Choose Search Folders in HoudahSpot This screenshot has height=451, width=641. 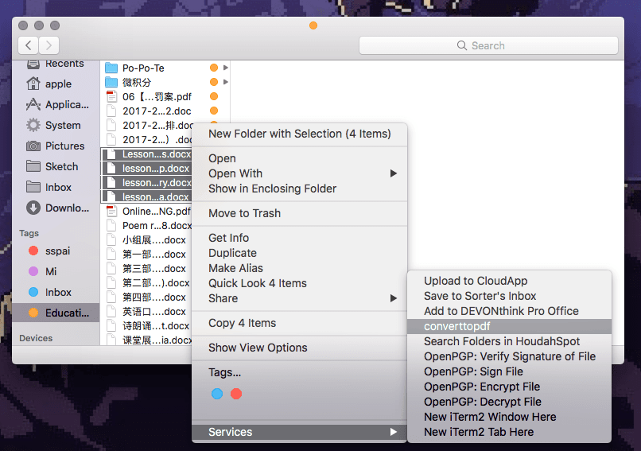509,341
